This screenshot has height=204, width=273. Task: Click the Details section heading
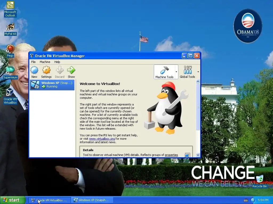click(x=88, y=150)
